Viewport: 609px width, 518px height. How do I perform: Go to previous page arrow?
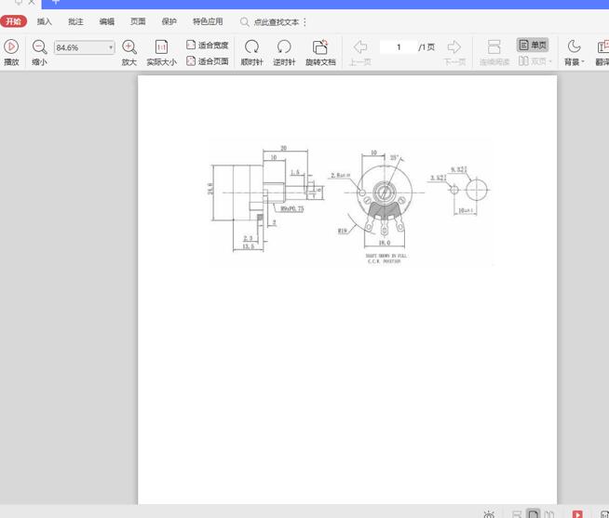click(360, 46)
